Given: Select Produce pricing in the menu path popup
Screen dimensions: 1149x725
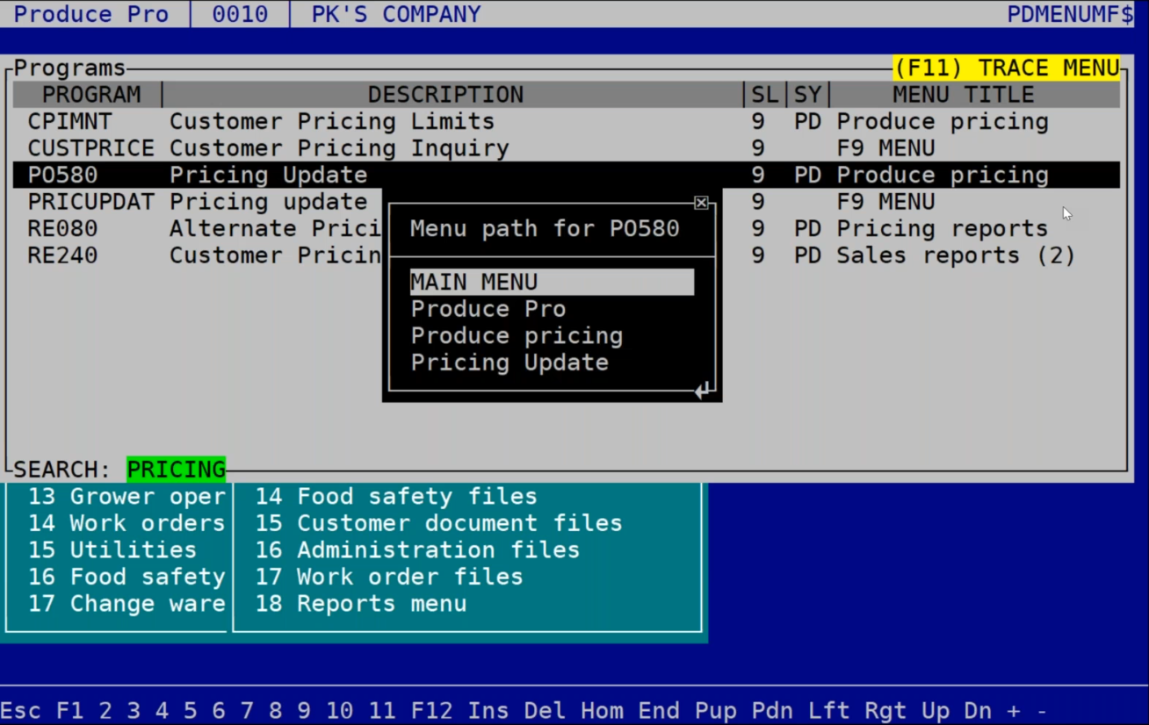Looking at the screenshot, I should point(517,336).
